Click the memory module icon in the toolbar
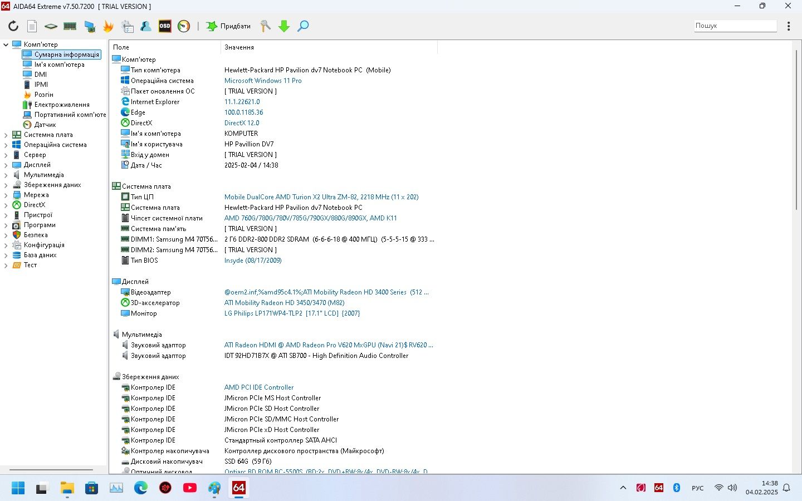802x501 pixels. [70, 26]
